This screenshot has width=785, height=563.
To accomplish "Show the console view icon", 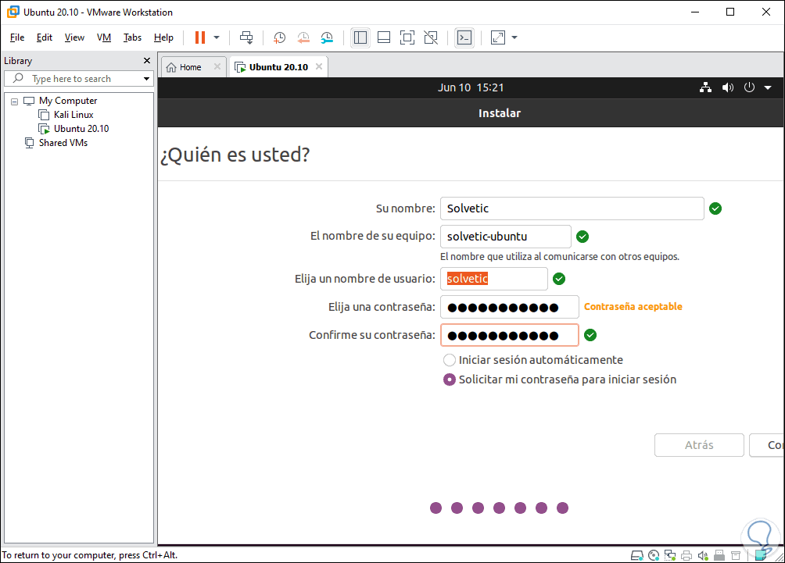I will 464,37.
